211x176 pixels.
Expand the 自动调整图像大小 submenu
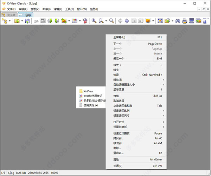click(x=136, y=85)
